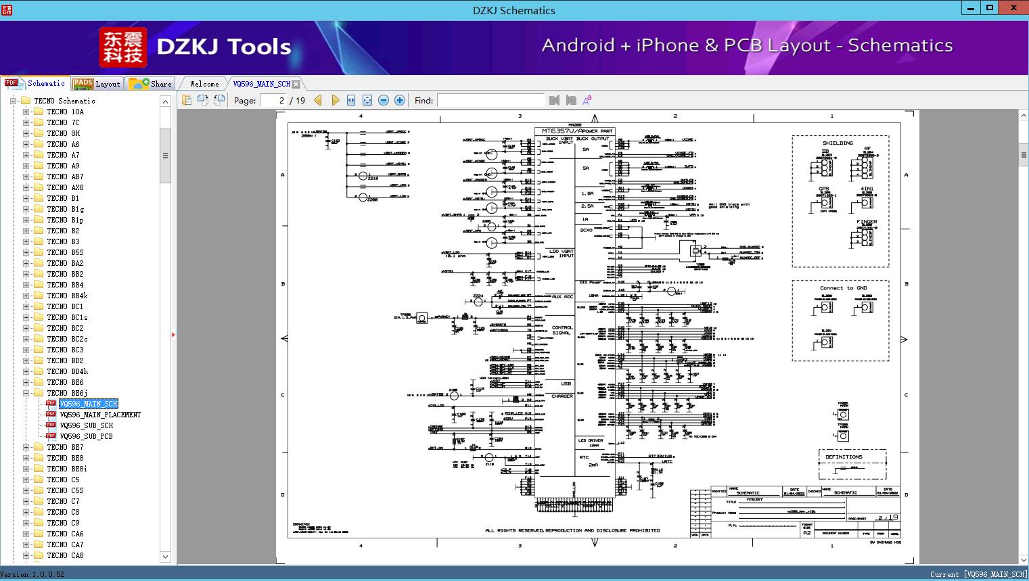Viewport: 1029px width, 581px height.
Task: Click the page number input field
Action: point(273,100)
